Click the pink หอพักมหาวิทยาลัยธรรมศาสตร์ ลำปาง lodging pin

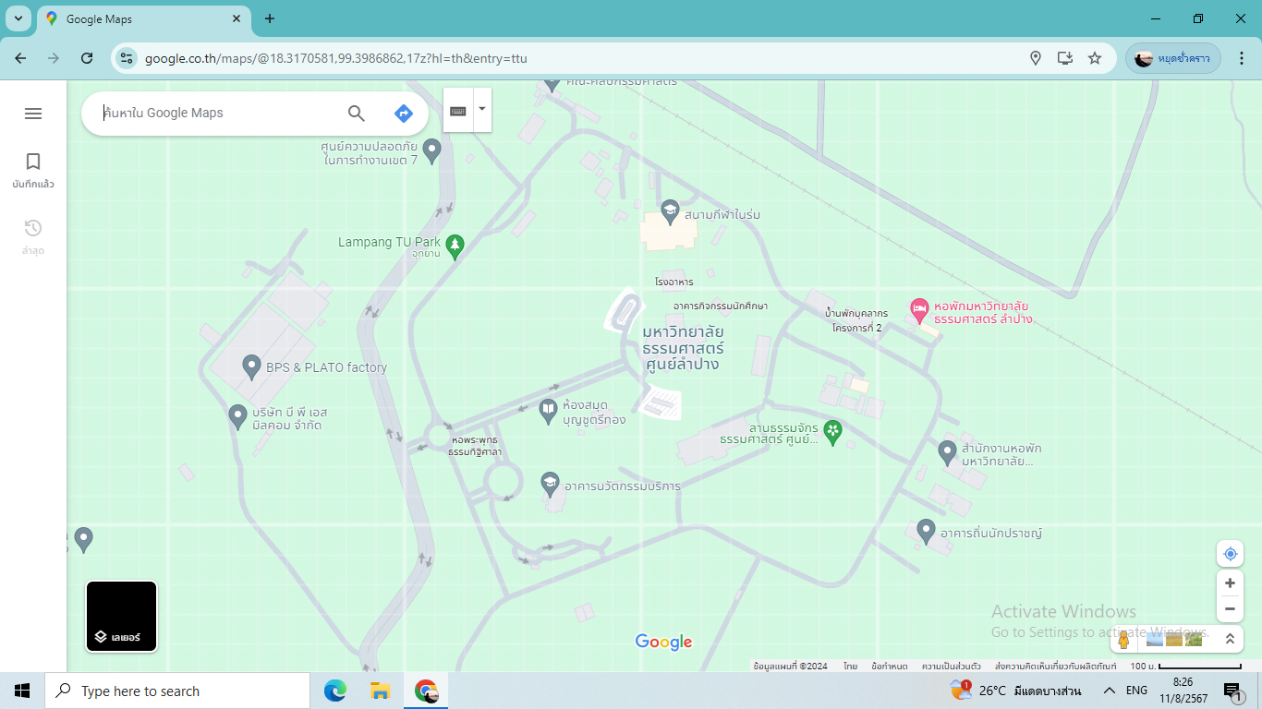[918, 310]
